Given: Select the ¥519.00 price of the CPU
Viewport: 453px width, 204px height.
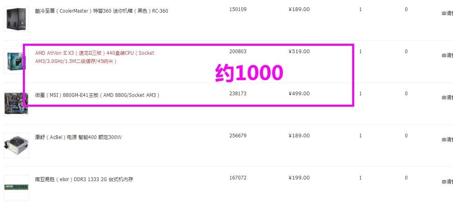Looking at the screenshot, I should click(x=299, y=52).
